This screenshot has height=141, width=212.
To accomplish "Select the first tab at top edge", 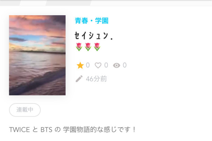I will click(11, 3).
